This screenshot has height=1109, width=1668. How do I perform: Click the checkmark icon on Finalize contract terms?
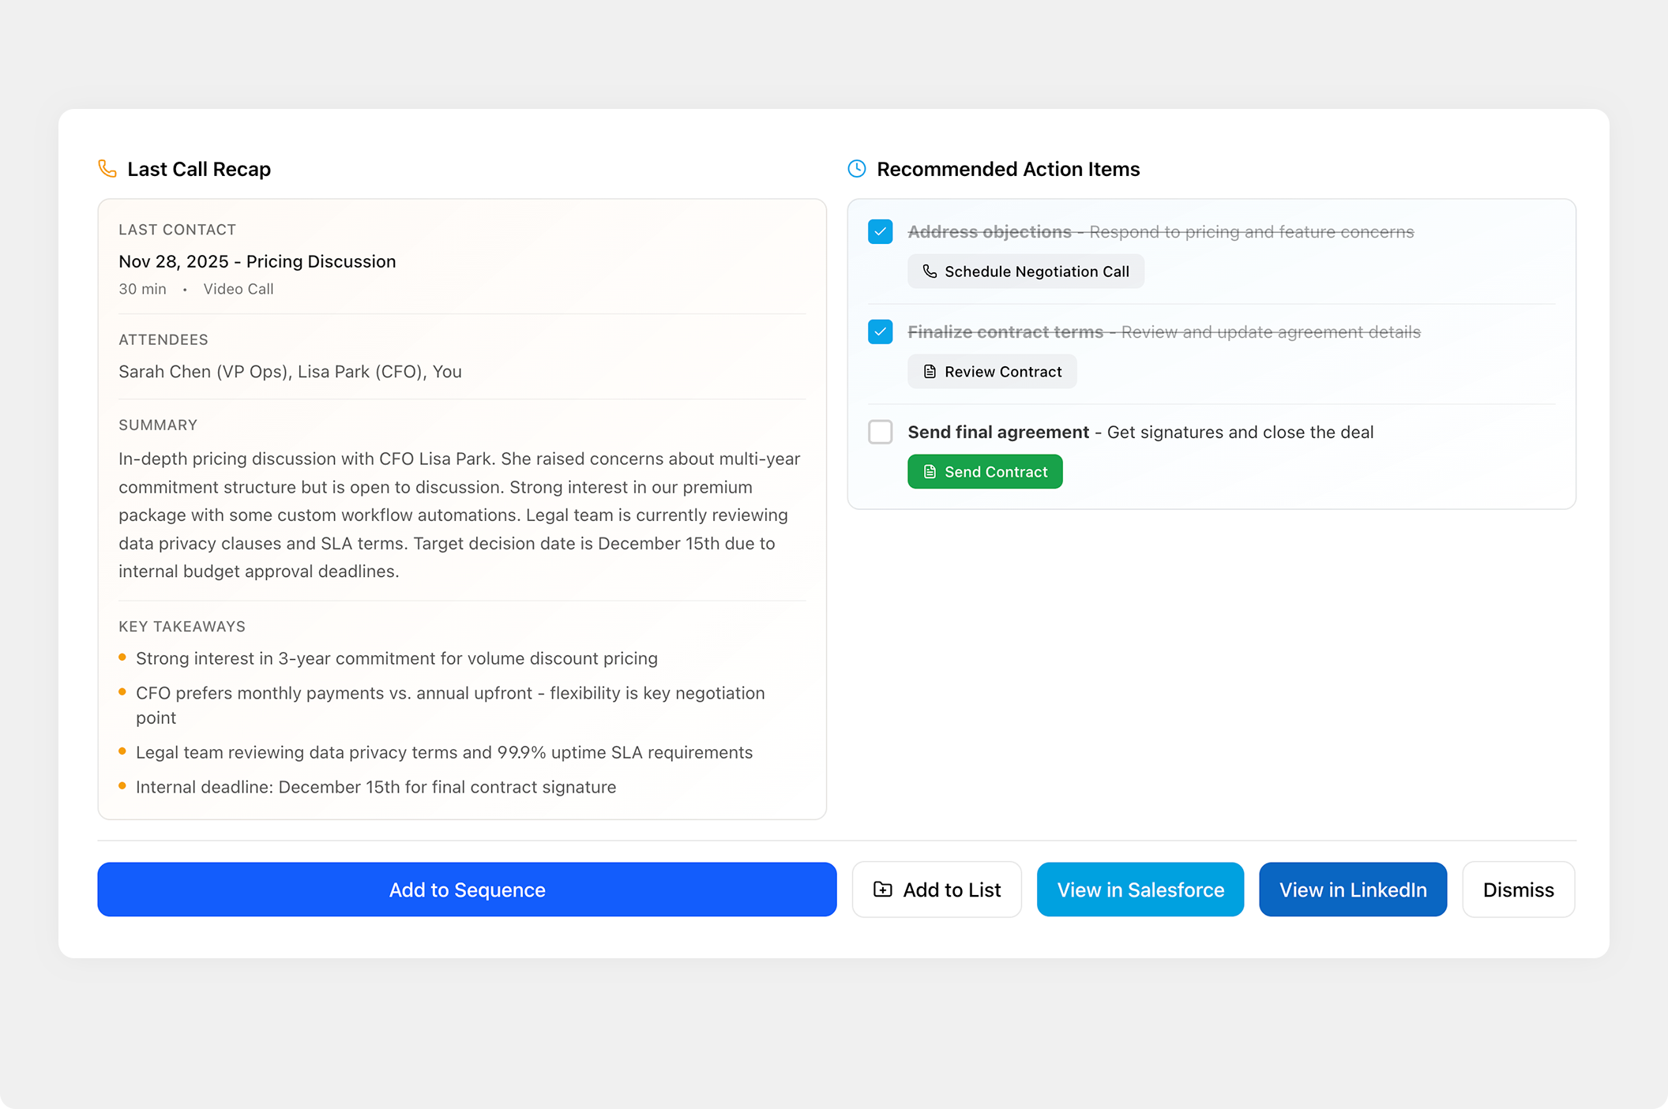[x=879, y=332]
